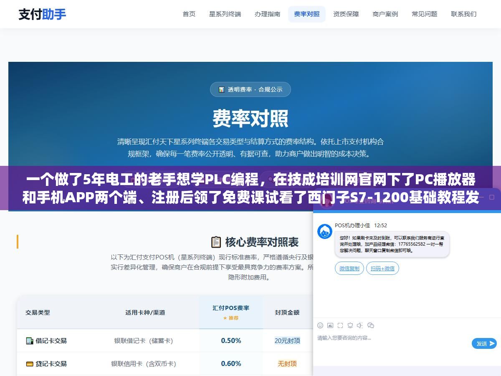Click the ★ 推荐 label under 汇付POS费率

pos(231,318)
